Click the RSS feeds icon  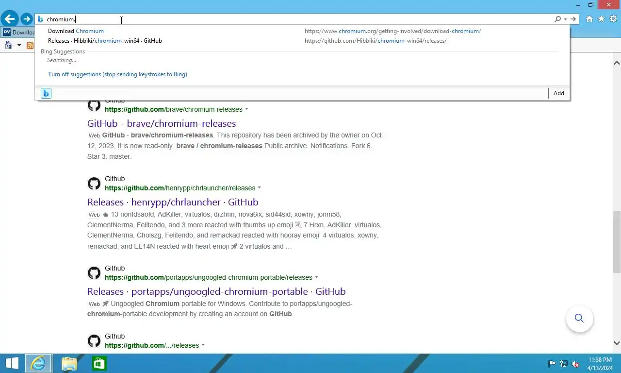[x=30, y=46]
